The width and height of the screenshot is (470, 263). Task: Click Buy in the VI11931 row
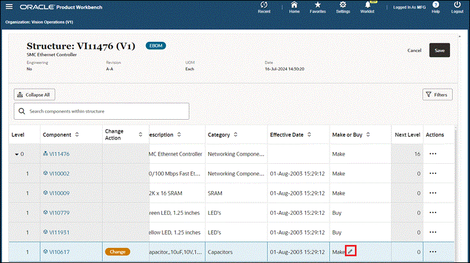pyautogui.click(x=337, y=232)
